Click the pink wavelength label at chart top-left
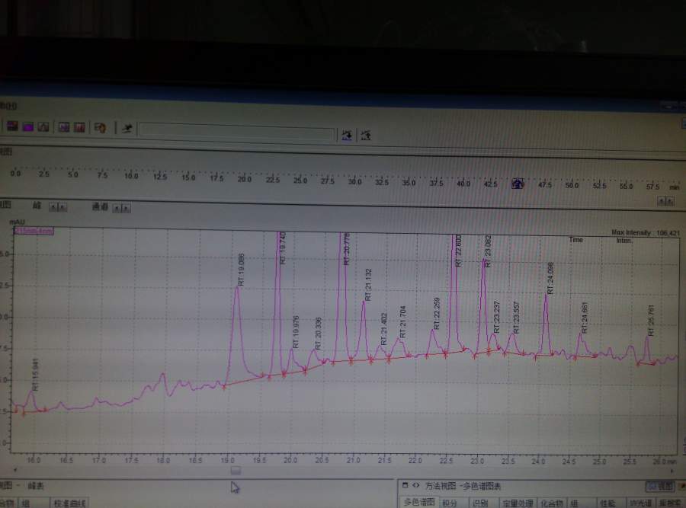Viewport: 686px width, 508px height. (34, 231)
